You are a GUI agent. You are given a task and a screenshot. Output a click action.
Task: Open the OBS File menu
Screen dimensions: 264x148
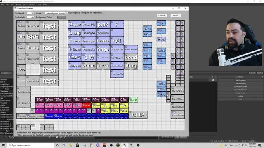[x=2, y=5]
